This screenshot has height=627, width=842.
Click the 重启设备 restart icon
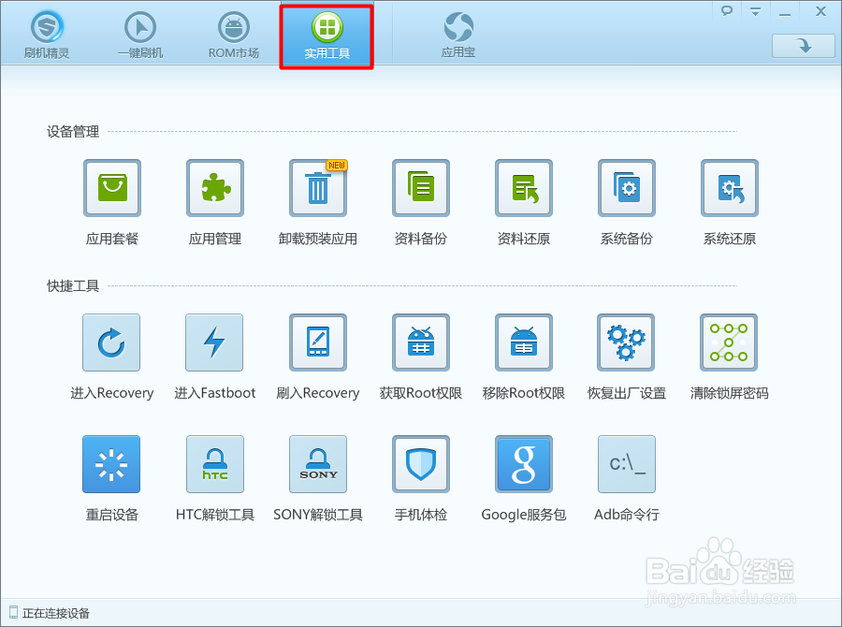click(x=111, y=464)
